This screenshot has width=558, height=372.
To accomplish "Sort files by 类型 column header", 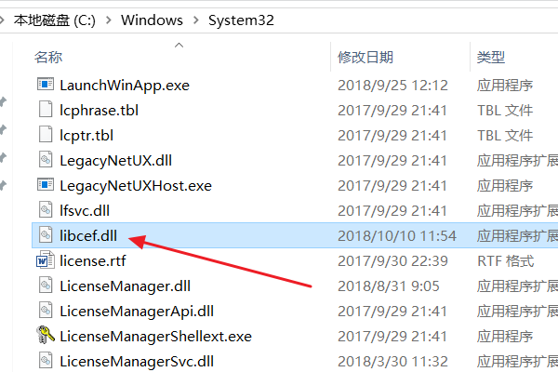I will (491, 58).
